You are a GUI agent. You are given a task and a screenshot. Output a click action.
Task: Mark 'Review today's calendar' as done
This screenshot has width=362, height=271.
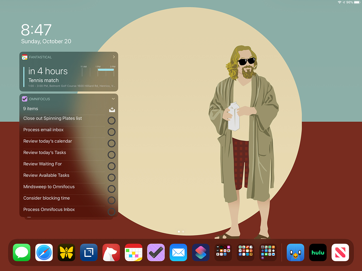[111, 143]
